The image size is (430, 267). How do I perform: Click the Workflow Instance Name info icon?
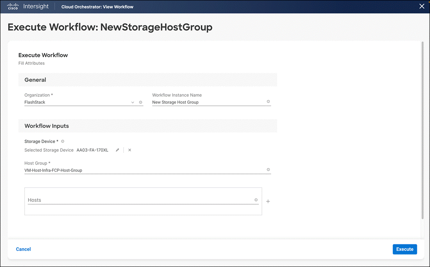pyautogui.click(x=268, y=101)
